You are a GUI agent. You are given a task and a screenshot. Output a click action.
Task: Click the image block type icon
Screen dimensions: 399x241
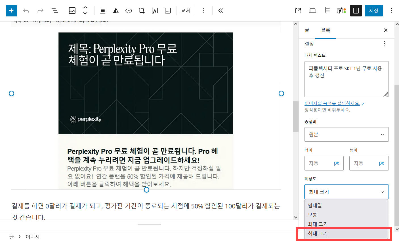click(x=72, y=11)
